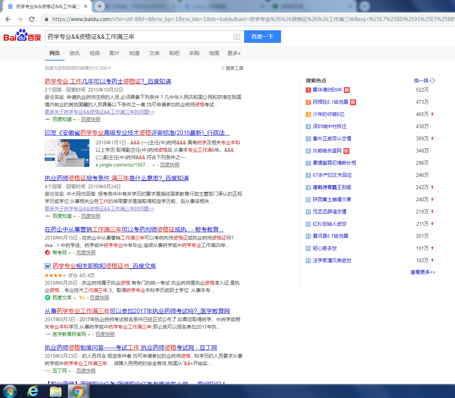Open hot search 霍华德8投8中

pos(328,90)
